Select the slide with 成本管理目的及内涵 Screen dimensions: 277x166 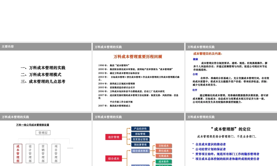click(231, 77)
